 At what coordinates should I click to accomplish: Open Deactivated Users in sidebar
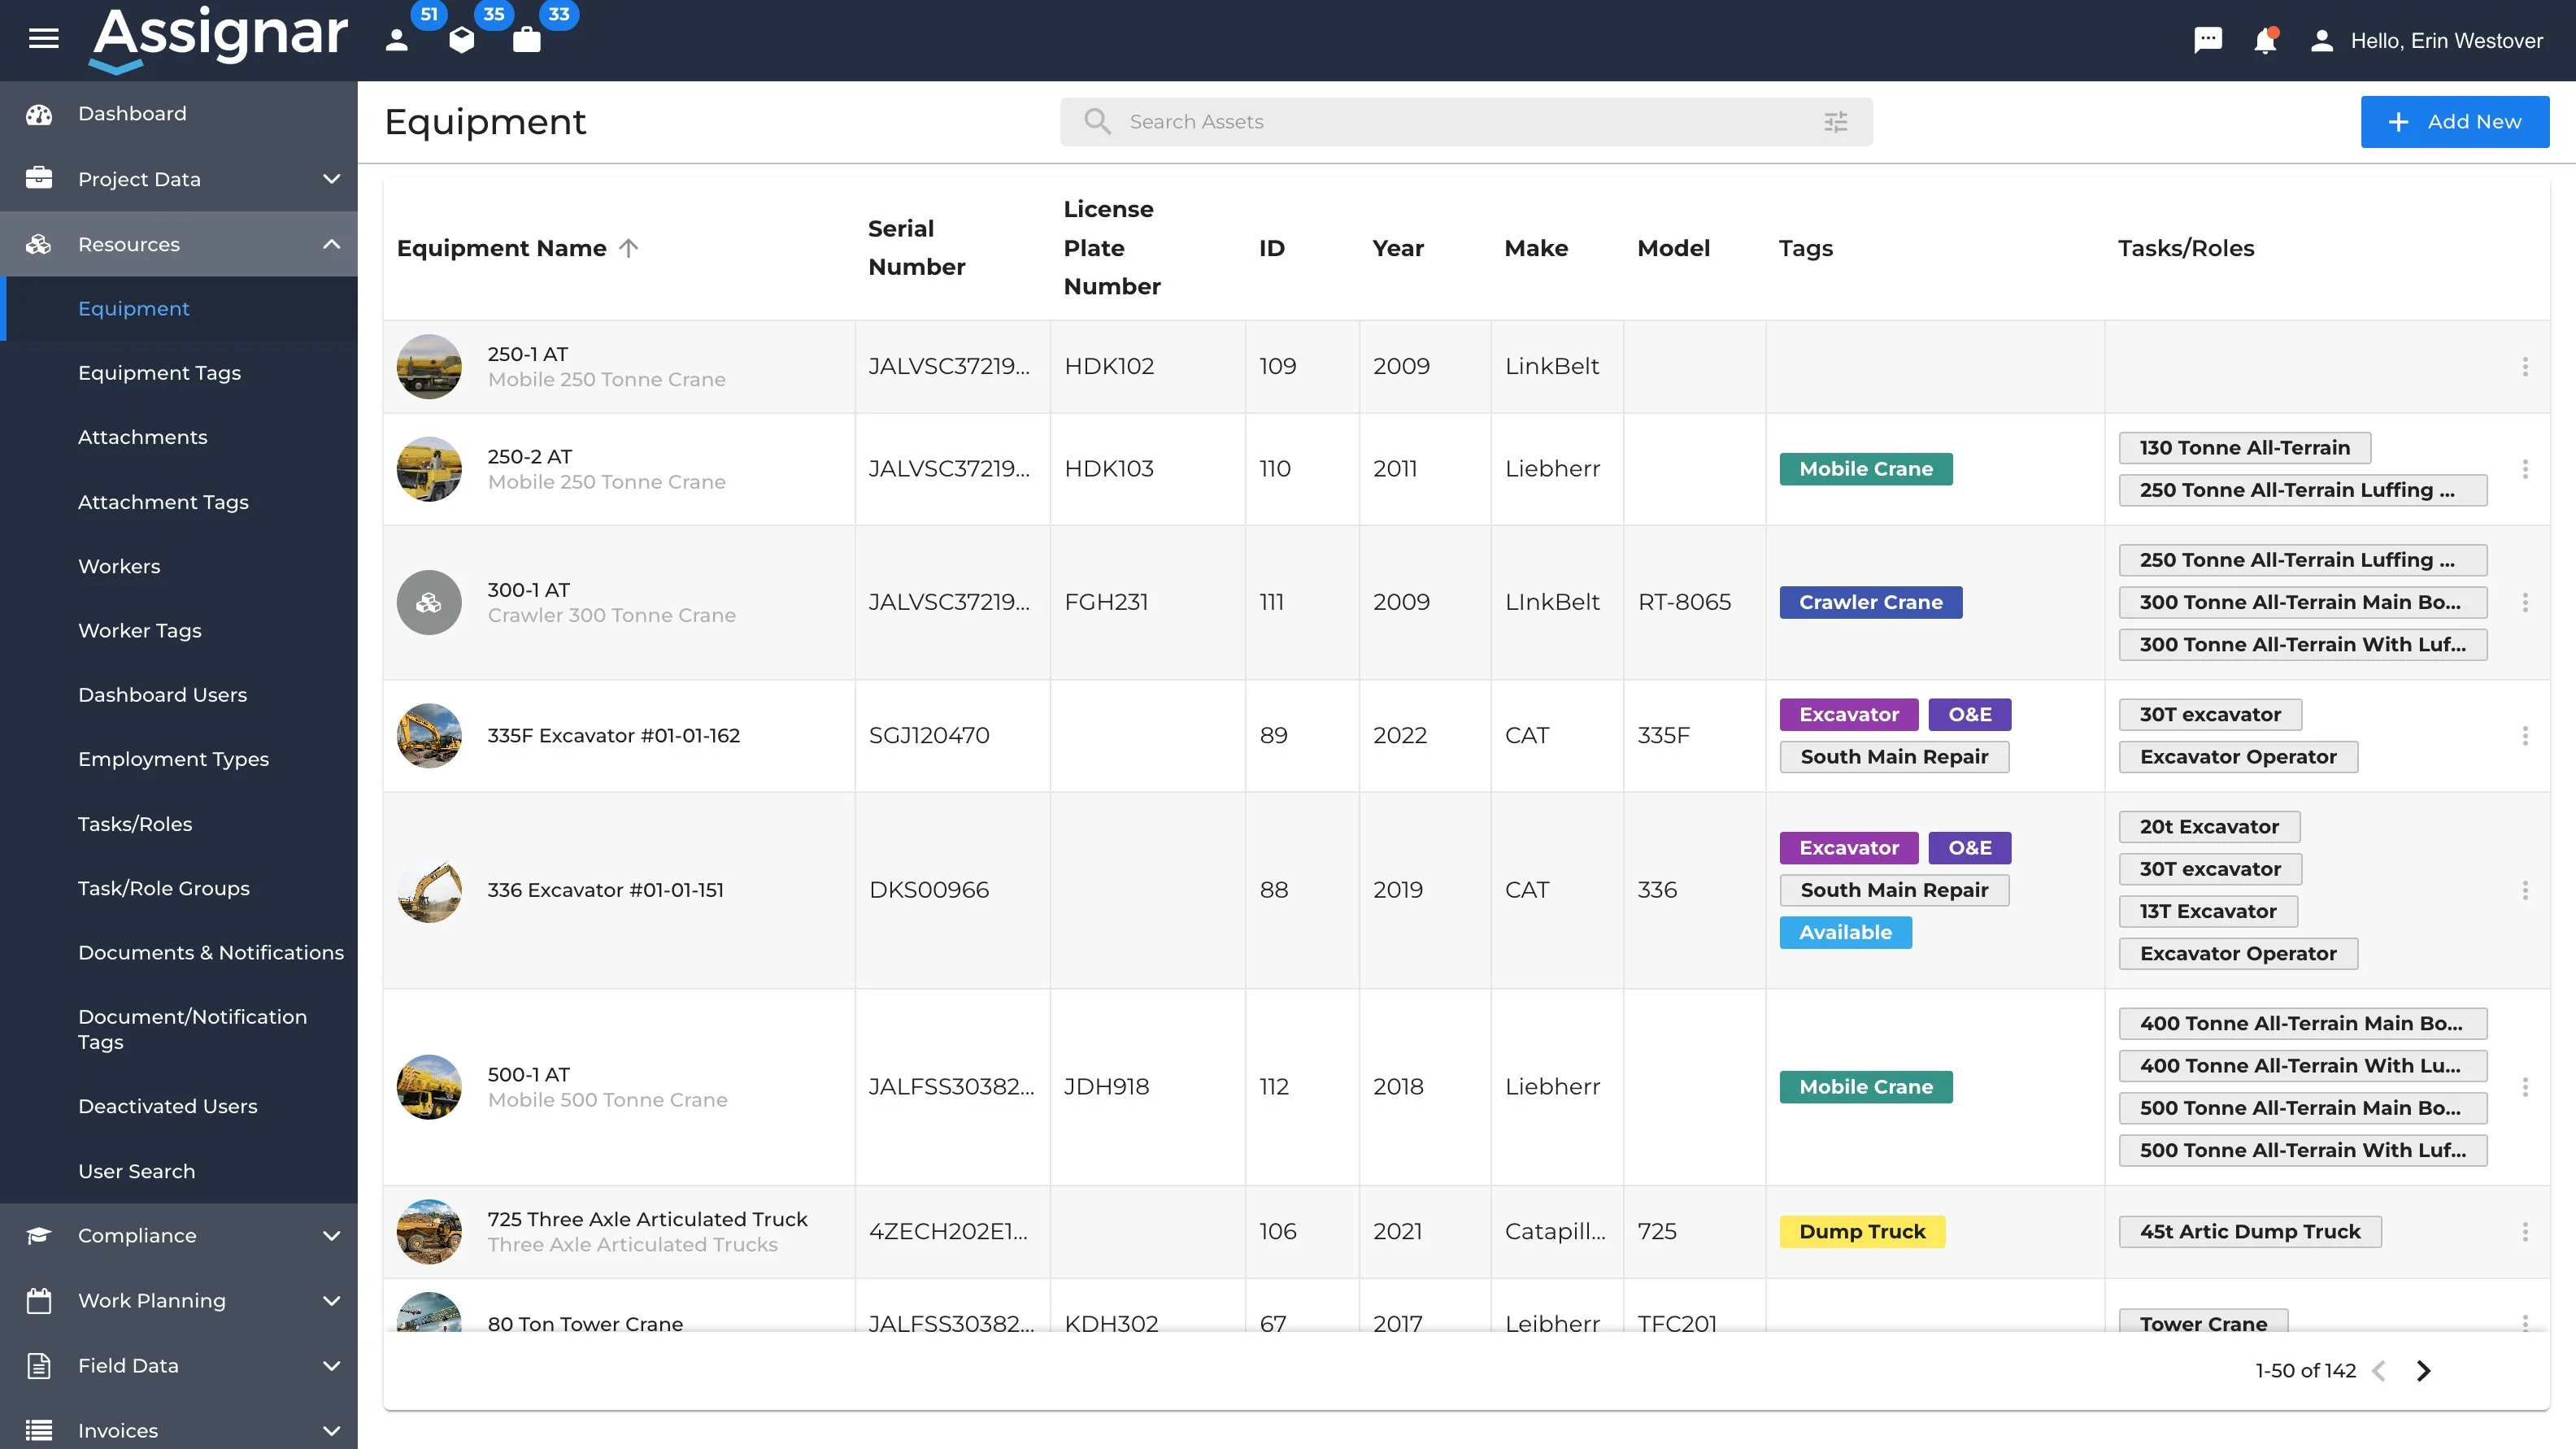click(x=168, y=1106)
